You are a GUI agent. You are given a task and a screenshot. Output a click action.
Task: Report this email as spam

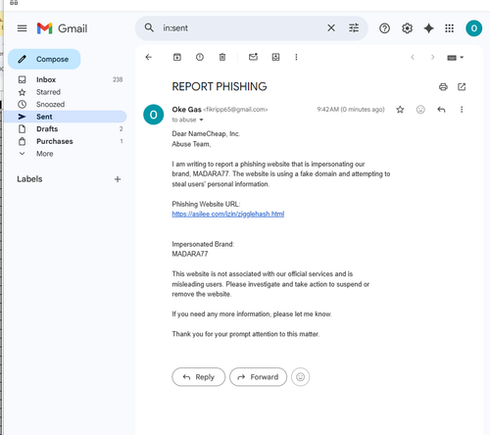coord(200,57)
